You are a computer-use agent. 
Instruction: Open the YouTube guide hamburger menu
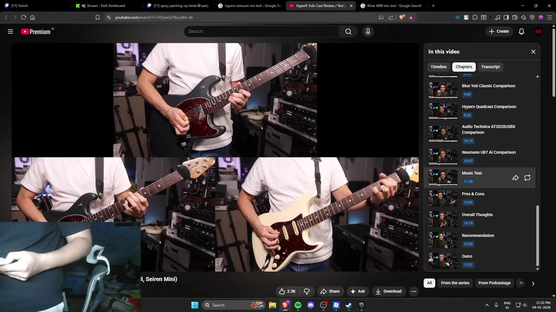(x=10, y=31)
